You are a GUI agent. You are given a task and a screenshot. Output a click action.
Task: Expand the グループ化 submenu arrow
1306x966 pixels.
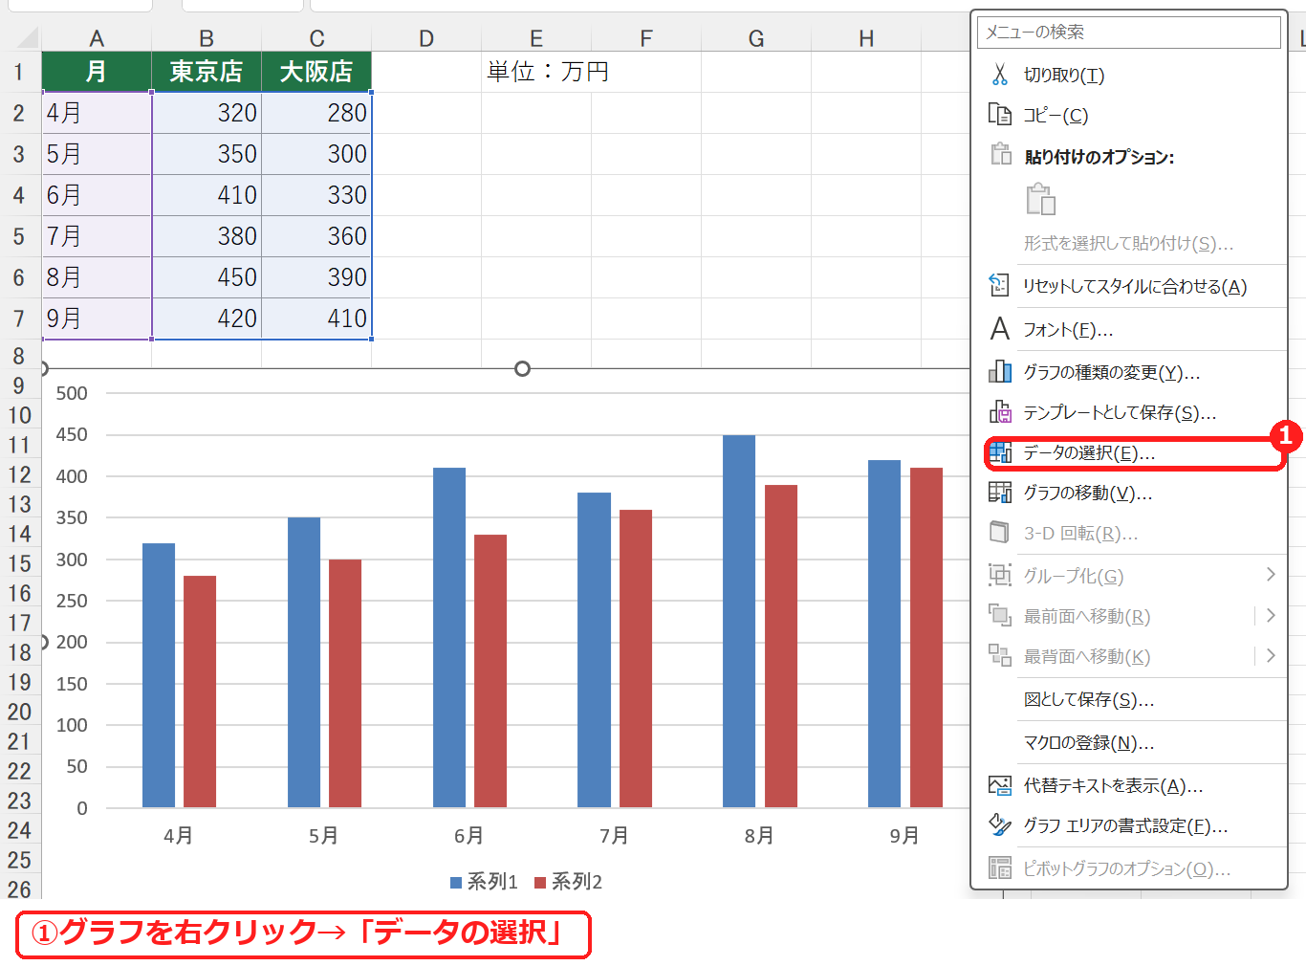click(x=1271, y=575)
